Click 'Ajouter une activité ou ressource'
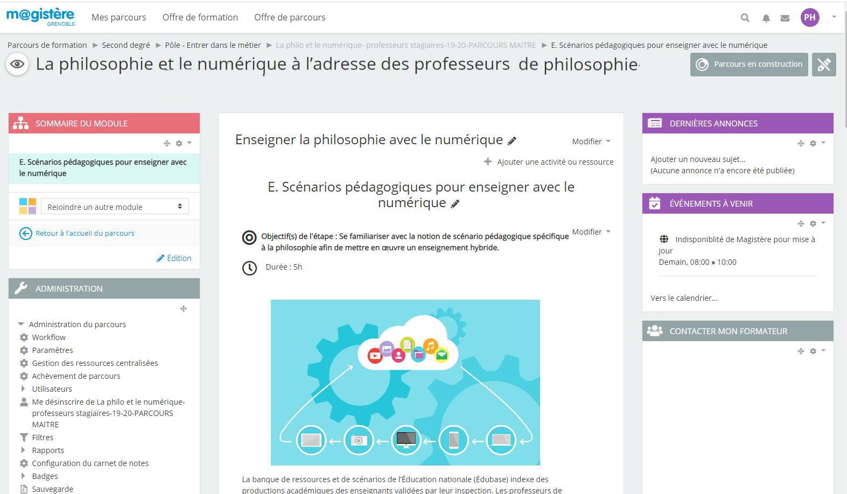The width and height of the screenshot is (847, 494). (x=555, y=162)
